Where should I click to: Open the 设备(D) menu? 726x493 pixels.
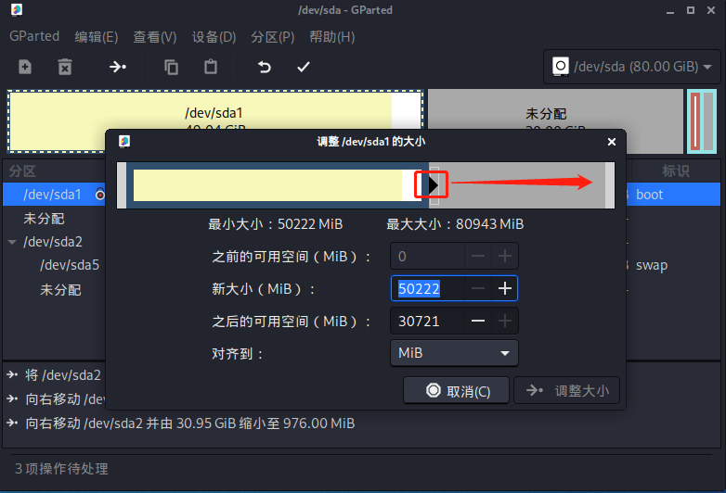214,36
